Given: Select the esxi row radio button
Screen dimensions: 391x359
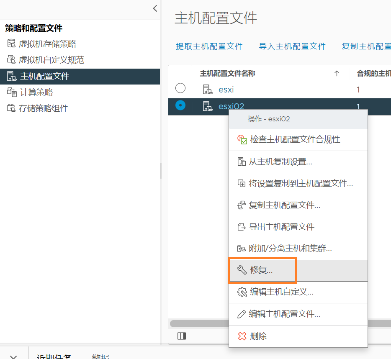Looking at the screenshot, I should point(180,88).
